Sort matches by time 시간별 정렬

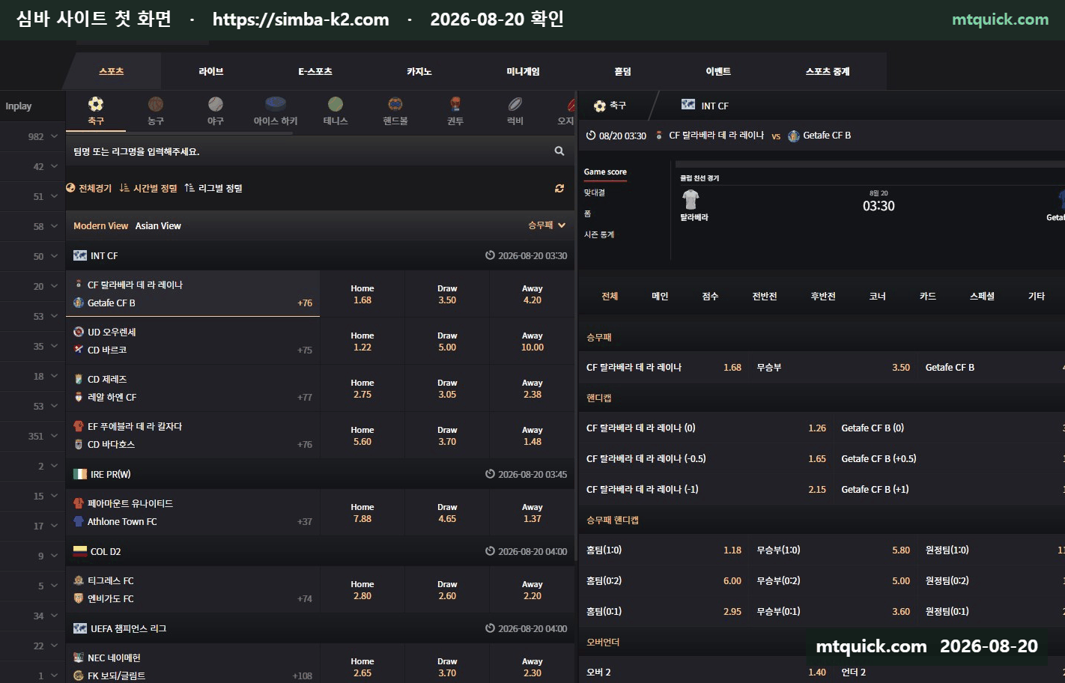148,189
